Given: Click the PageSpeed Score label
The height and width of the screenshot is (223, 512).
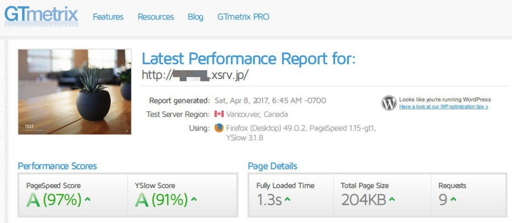Looking at the screenshot, I should point(53,185).
